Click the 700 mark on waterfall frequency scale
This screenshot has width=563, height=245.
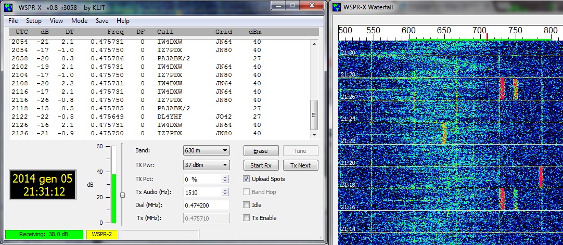pos(479,31)
